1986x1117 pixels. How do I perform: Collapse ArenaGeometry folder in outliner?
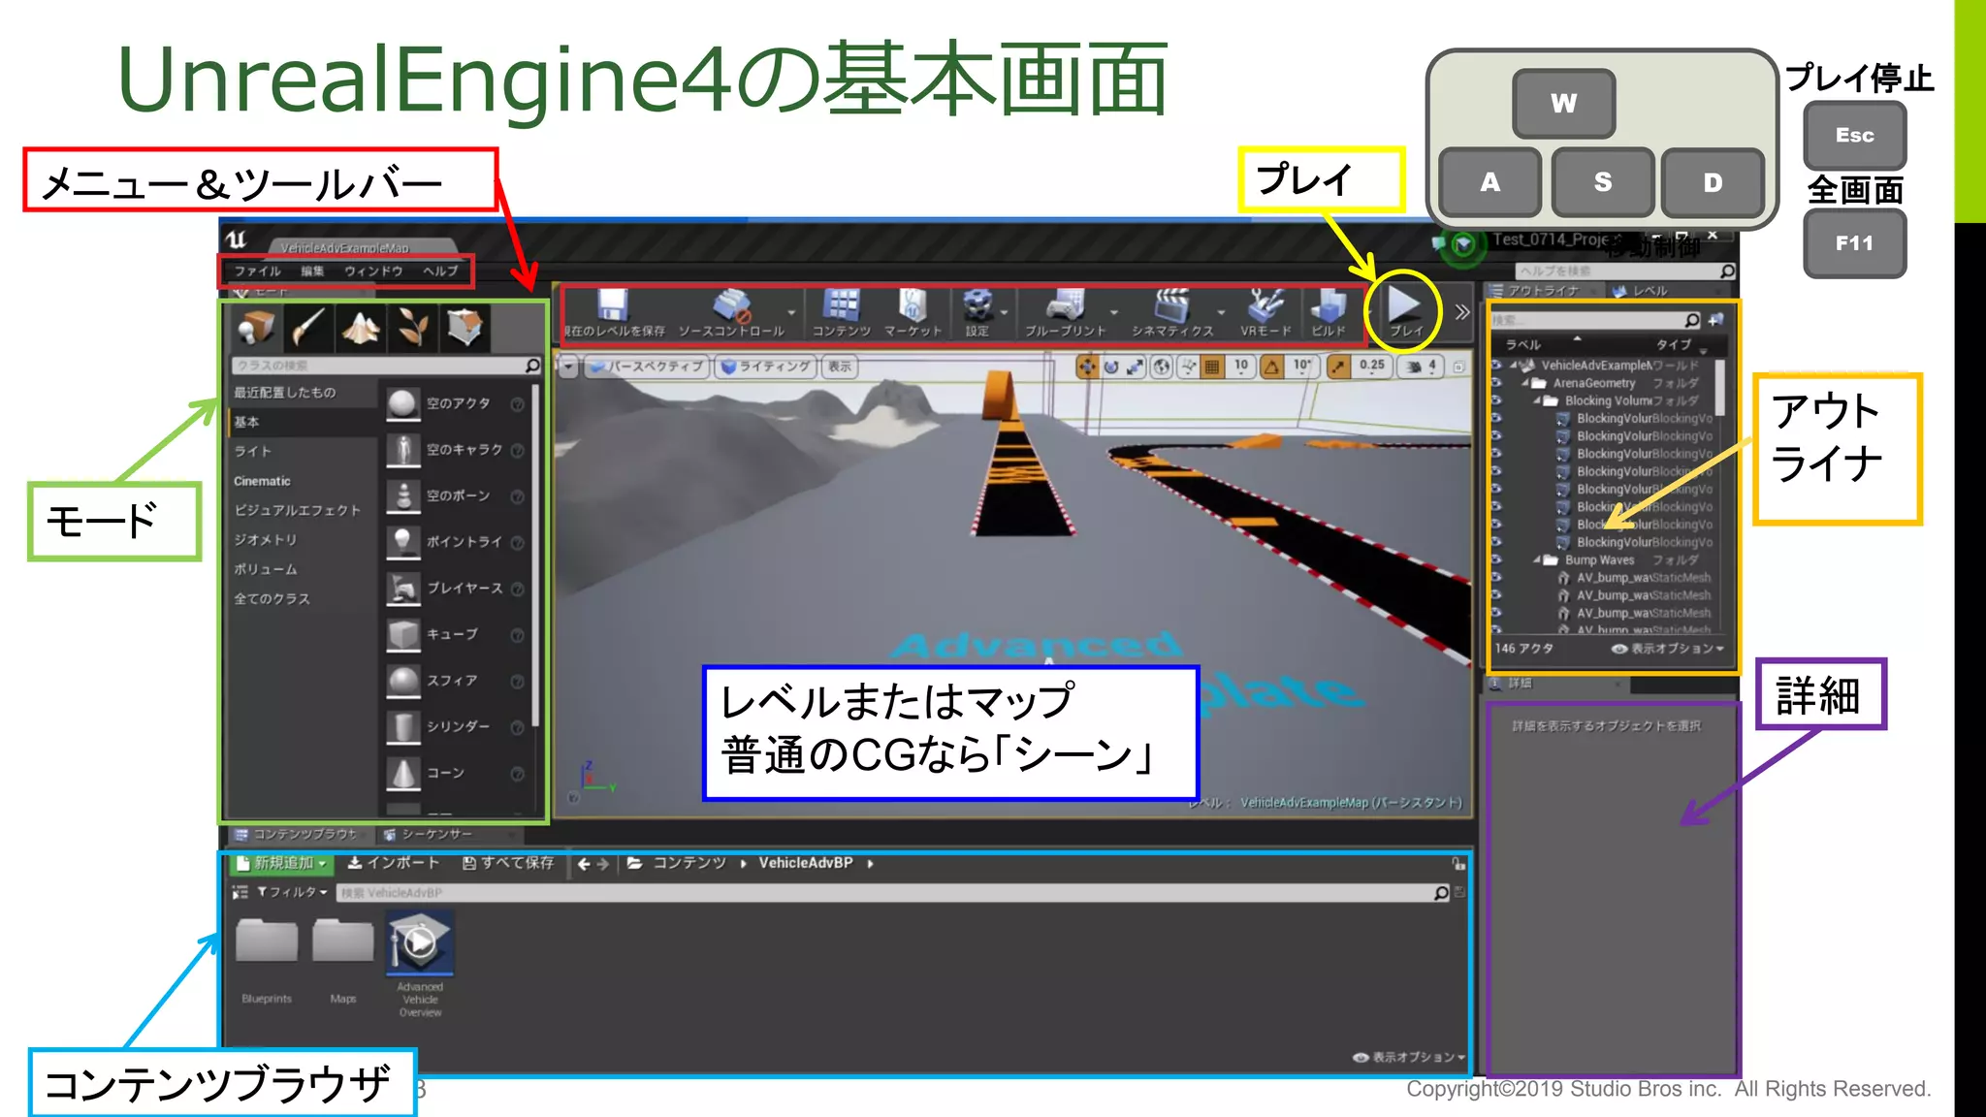coord(1525,383)
